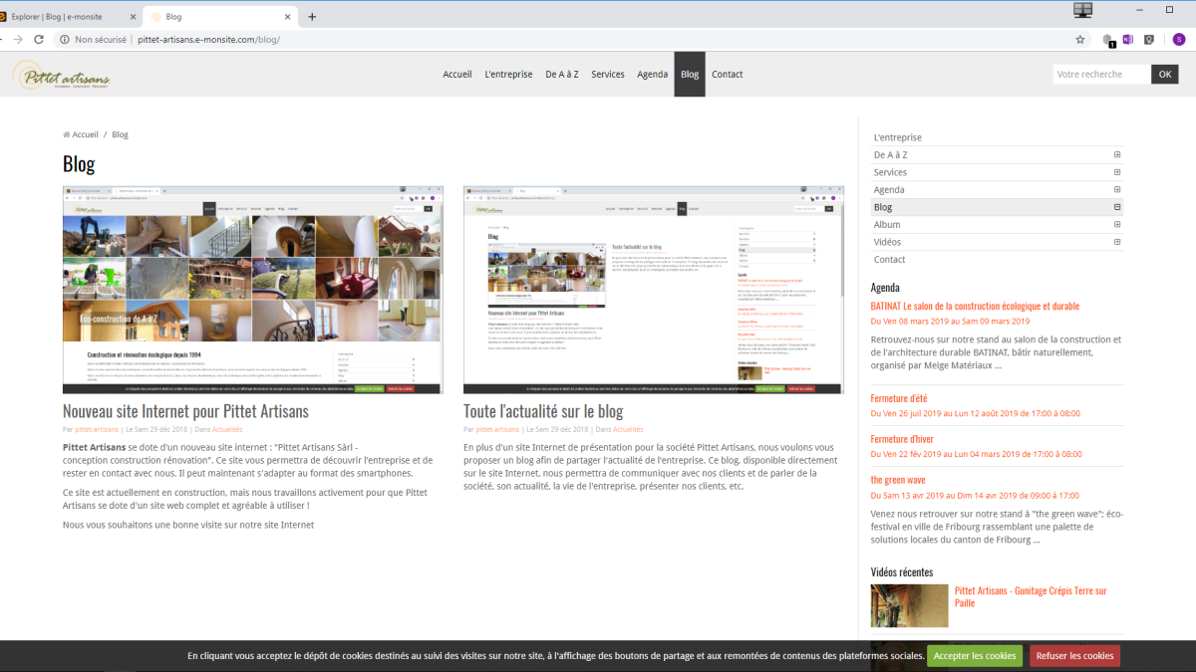Screen dimensions: 1196x672
Task: Open Contact in the top navigation
Action: (x=728, y=75)
